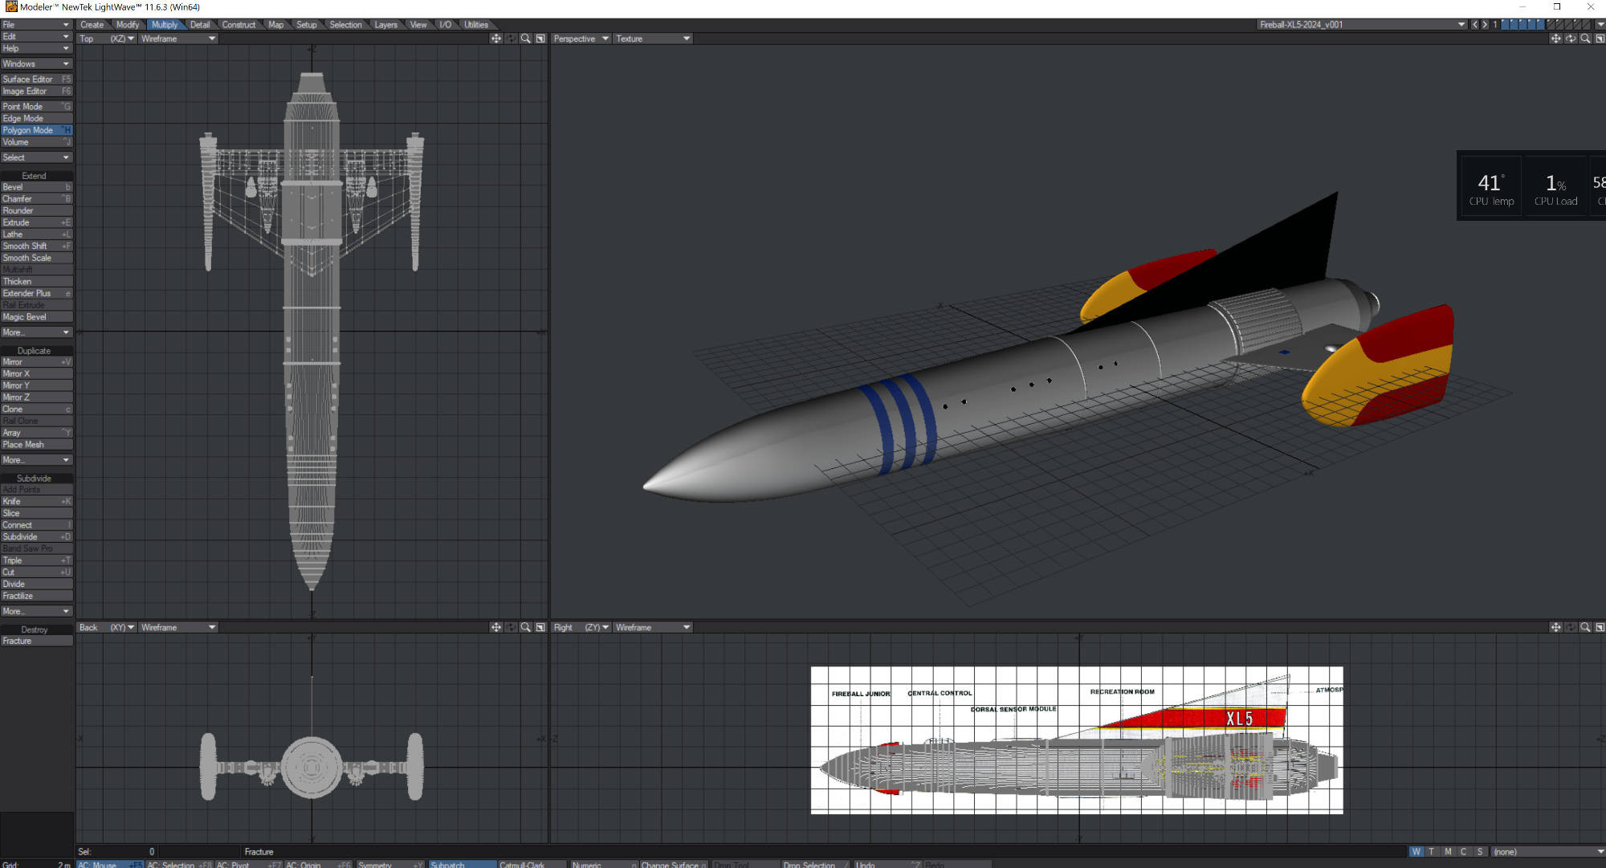
Task: Click the reference blueprint image in Right viewport
Action: (1076, 740)
